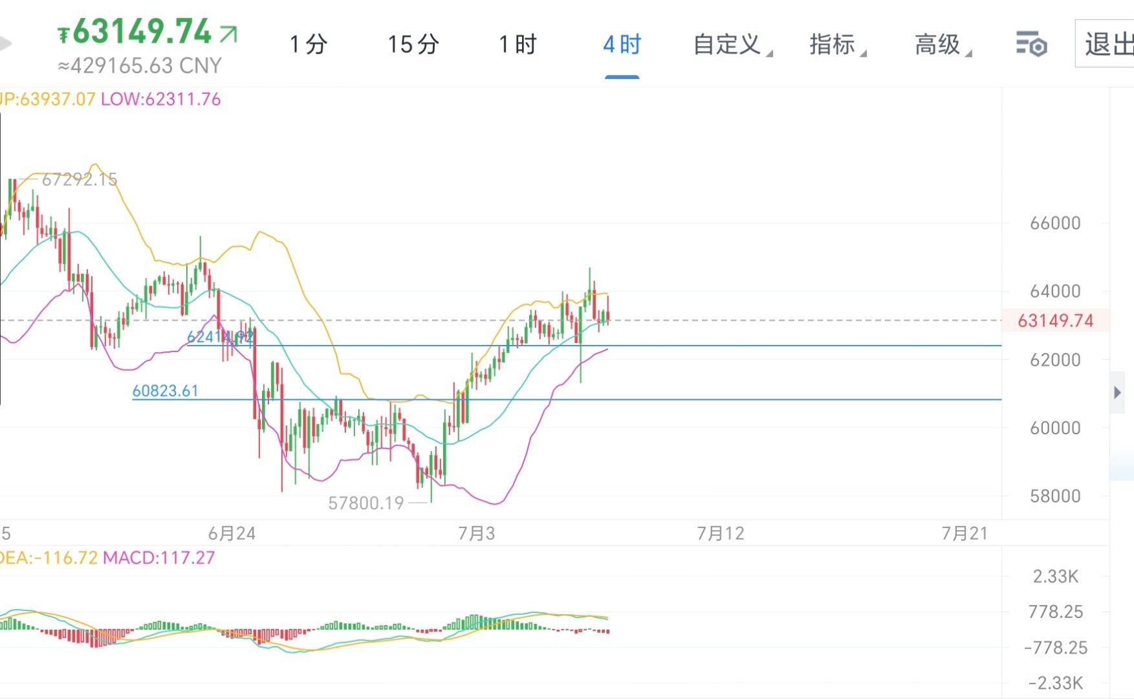The image size is (1134, 699).
Task: Click the 62000 price axis label
Action: click(x=1055, y=360)
